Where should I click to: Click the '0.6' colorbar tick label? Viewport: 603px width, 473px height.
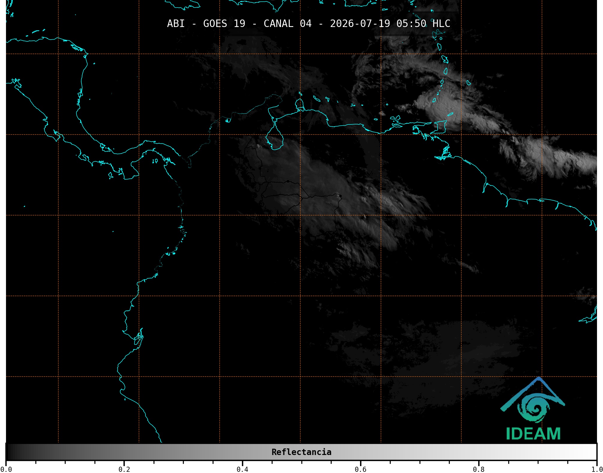(x=360, y=469)
